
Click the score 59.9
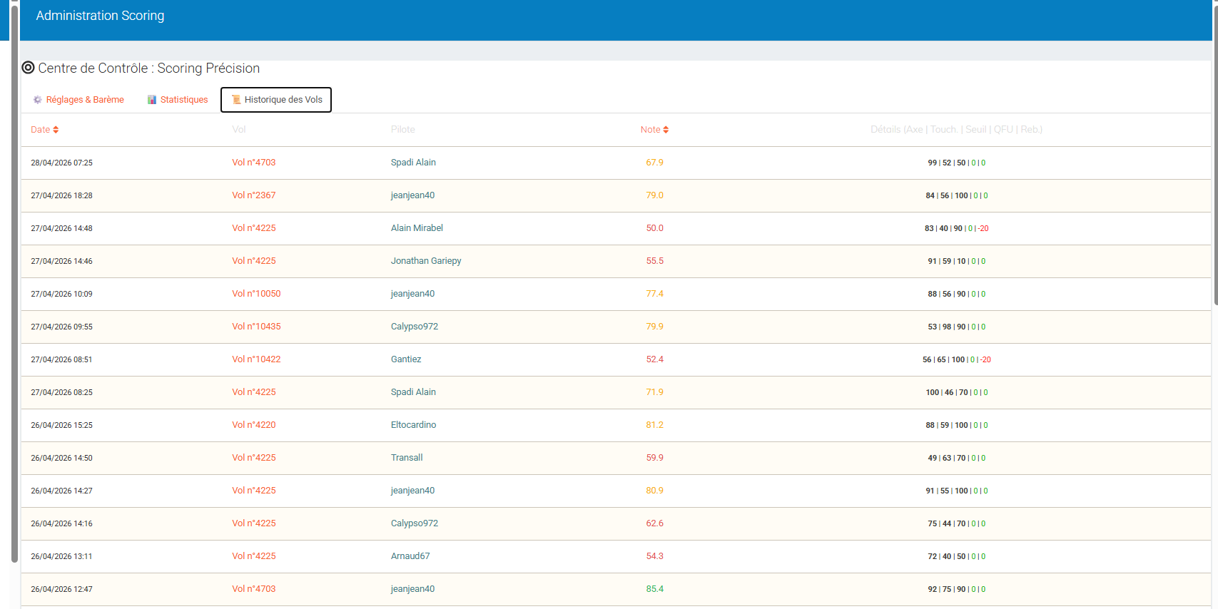[x=654, y=458]
